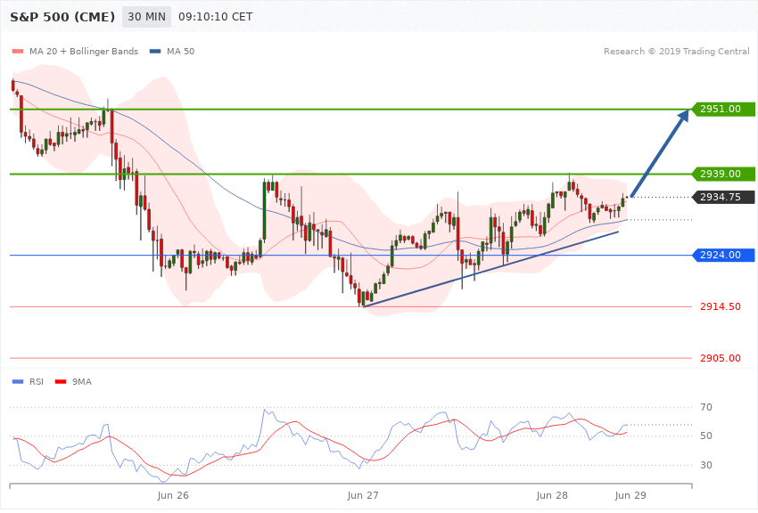Select the 2951.00 green resistance label
Viewport: 758px width, 513px height.
(724, 109)
